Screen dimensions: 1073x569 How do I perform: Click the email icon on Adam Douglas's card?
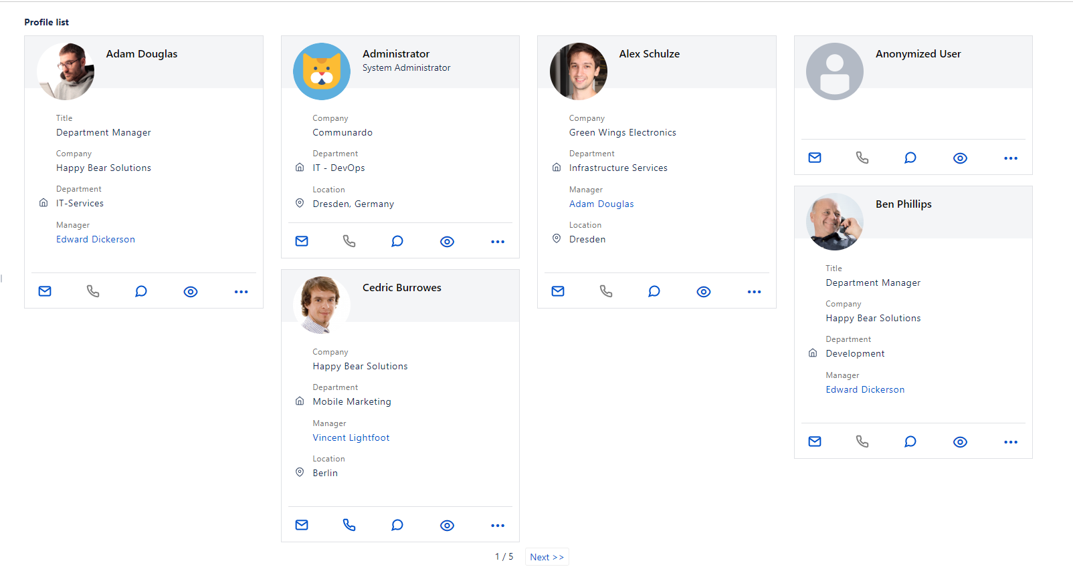pyautogui.click(x=45, y=291)
